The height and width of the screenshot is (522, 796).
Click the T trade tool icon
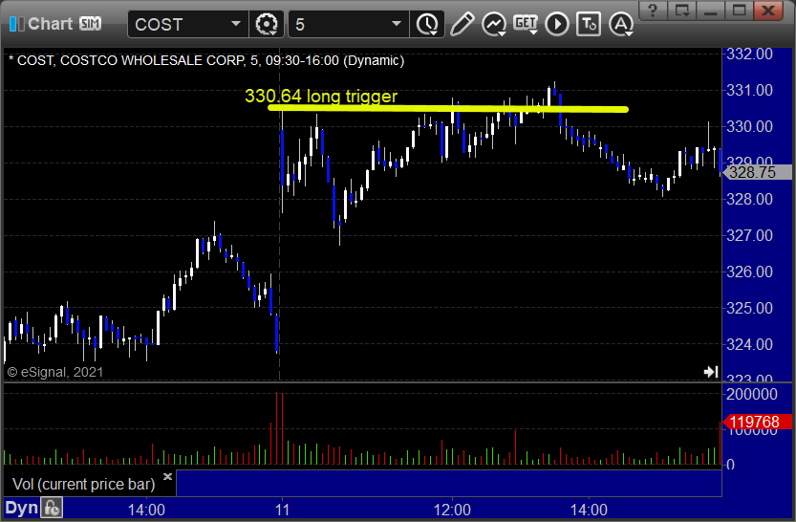(589, 24)
